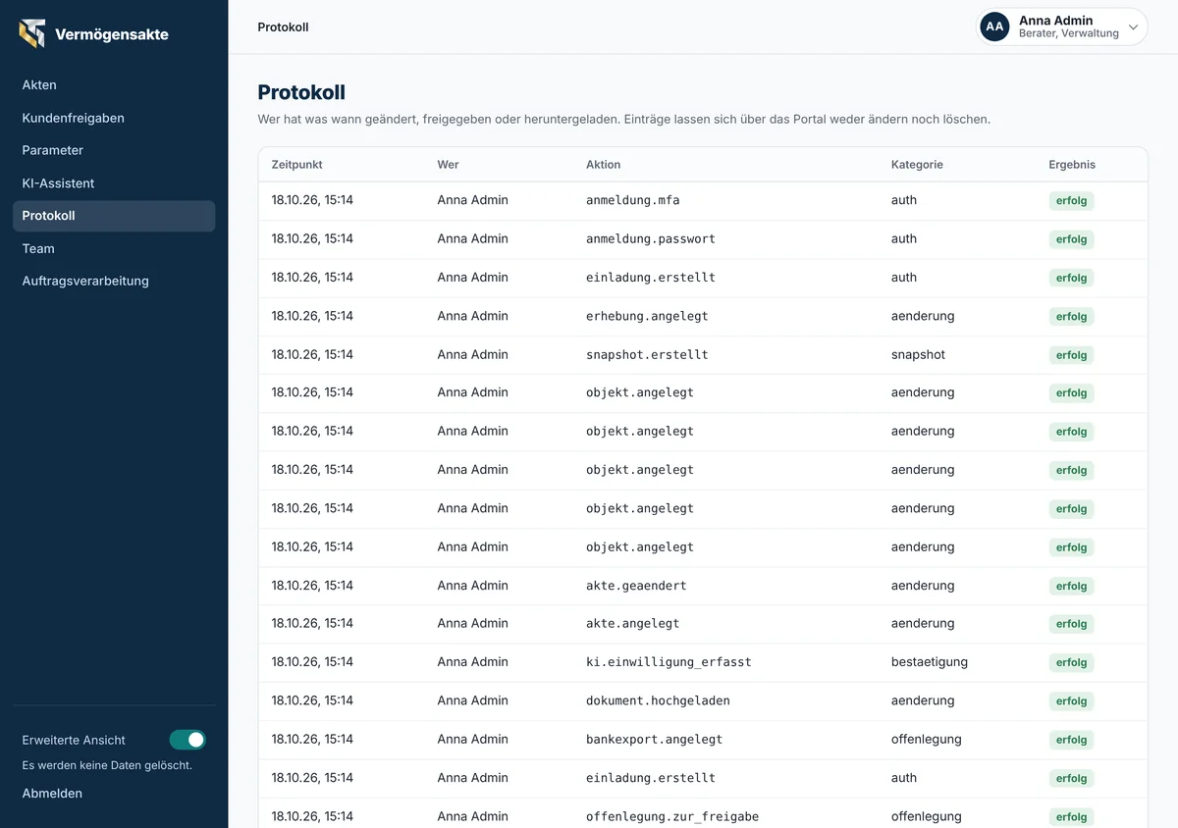Click the dokument.hochgeladen action entry
The width and height of the screenshot is (1178, 828).
[x=658, y=700]
